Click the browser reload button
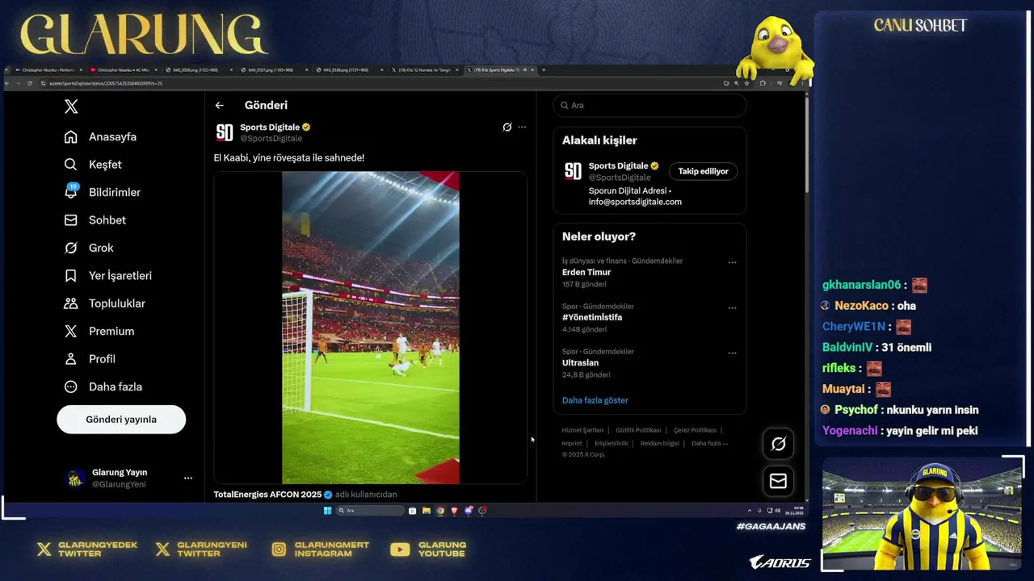This screenshot has width=1034, height=581. (x=30, y=83)
